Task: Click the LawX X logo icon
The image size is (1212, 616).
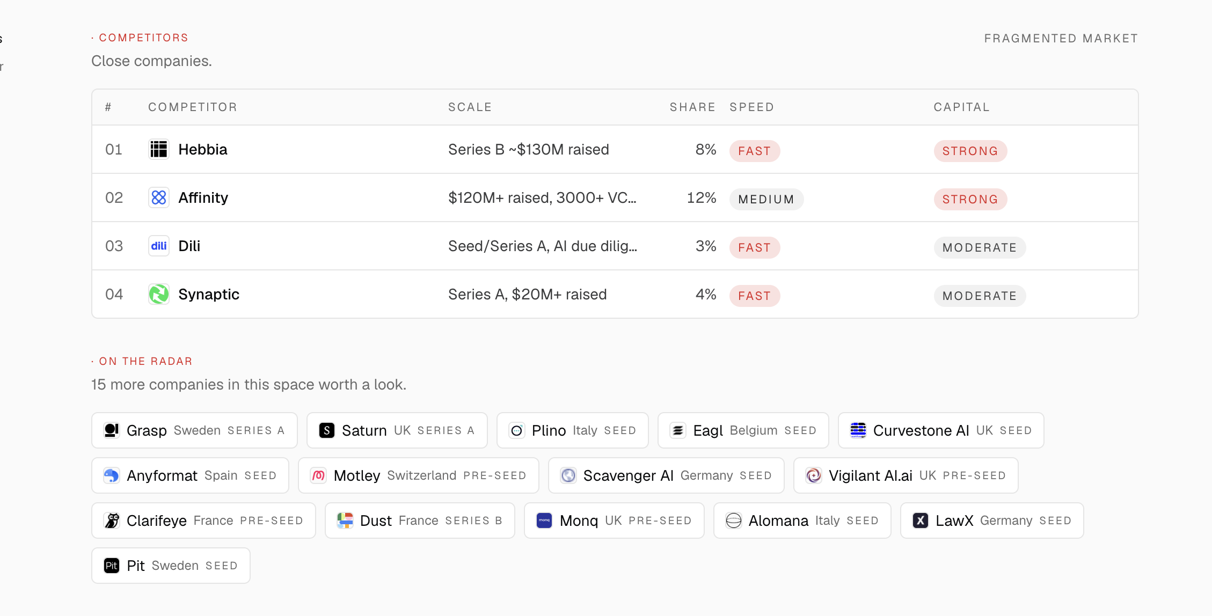Action: pyautogui.click(x=921, y=520)
